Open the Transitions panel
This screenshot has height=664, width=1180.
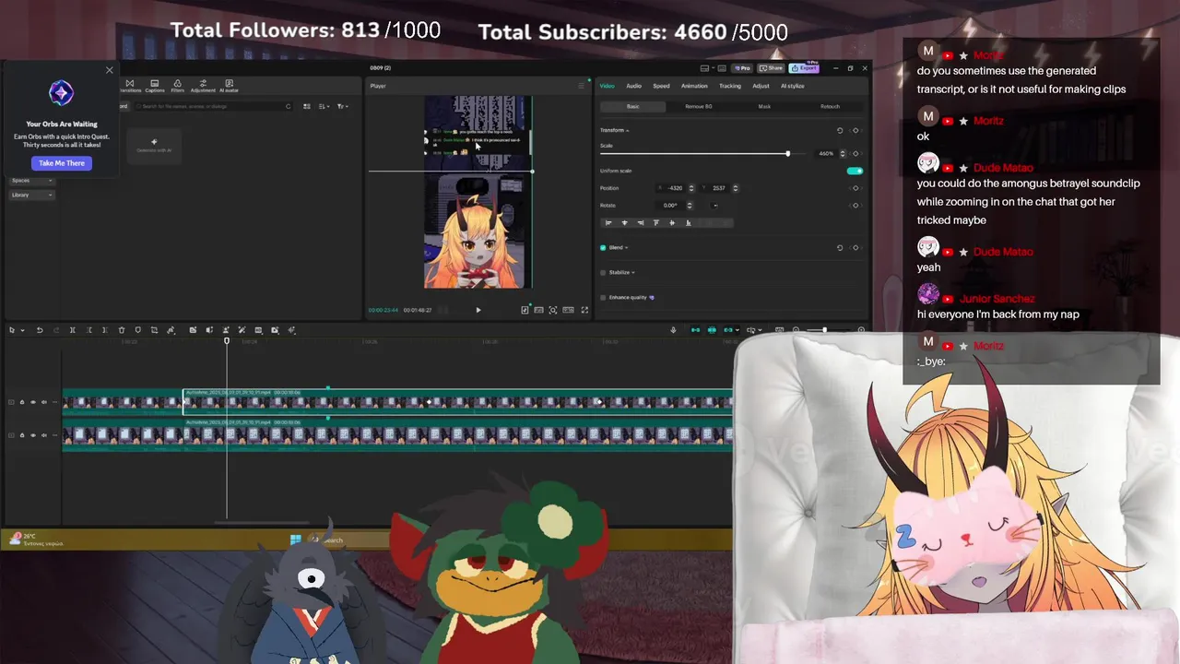coord(130,86)
